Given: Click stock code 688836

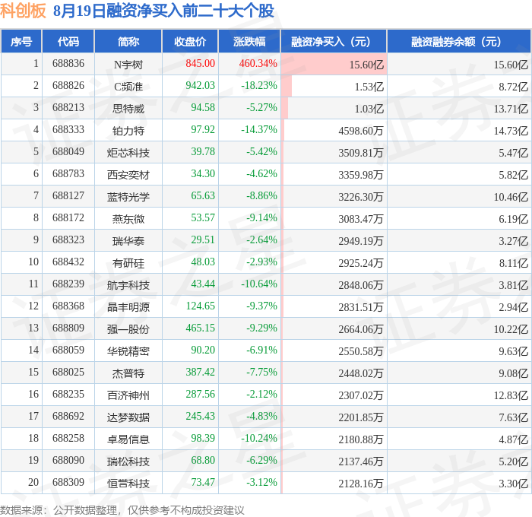Looking at the screenshot, I should [68, 63].
